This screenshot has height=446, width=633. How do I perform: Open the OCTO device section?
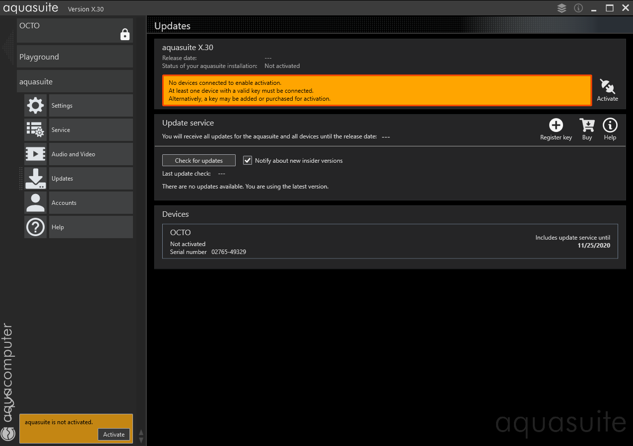pos(75,31)
